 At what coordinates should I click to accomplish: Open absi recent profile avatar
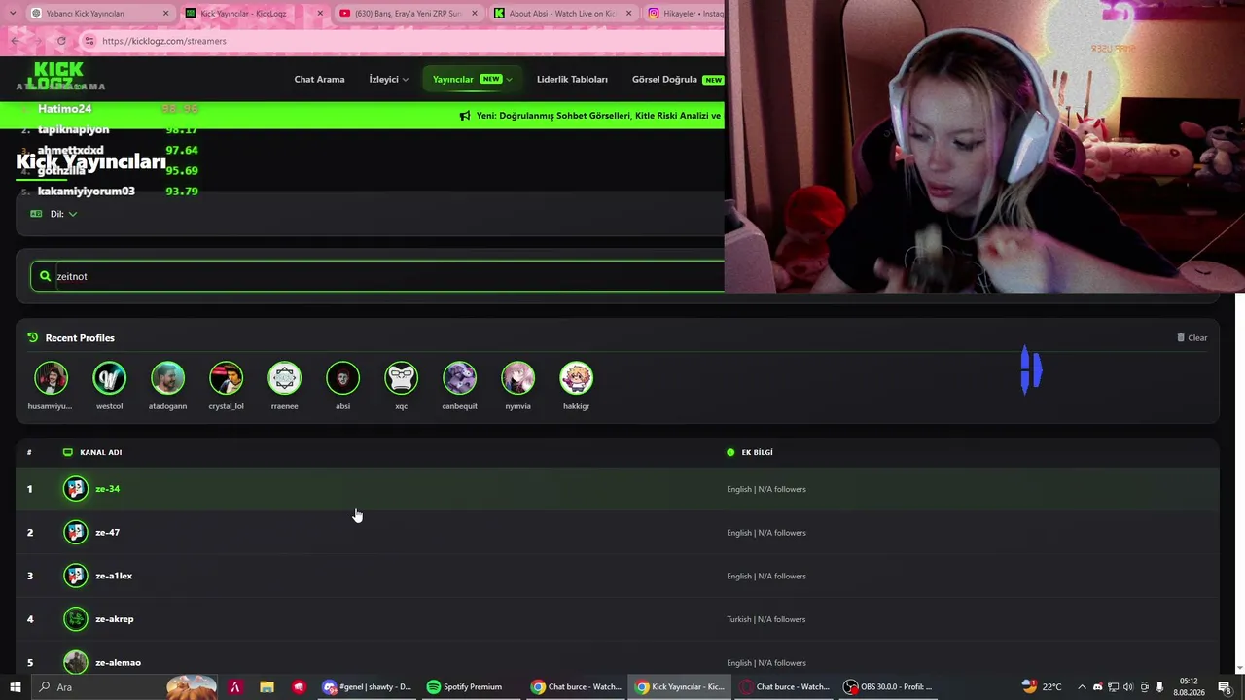(x=342, y=377)
